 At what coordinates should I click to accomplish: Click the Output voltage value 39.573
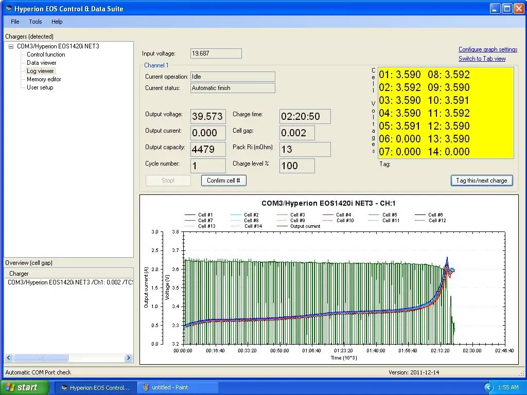208,116
